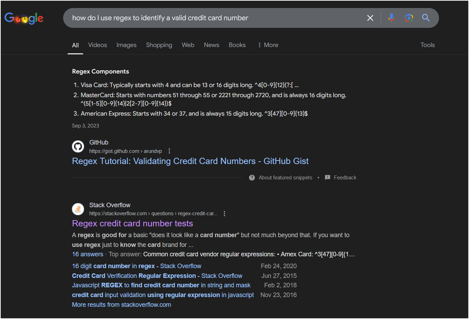
Task: Click the Stack Overflow favicon
Action: click(78, 209)
